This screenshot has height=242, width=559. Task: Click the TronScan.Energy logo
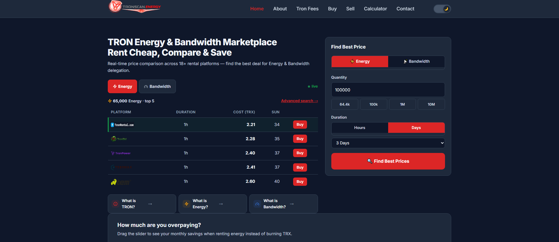(x=135, y=7)
